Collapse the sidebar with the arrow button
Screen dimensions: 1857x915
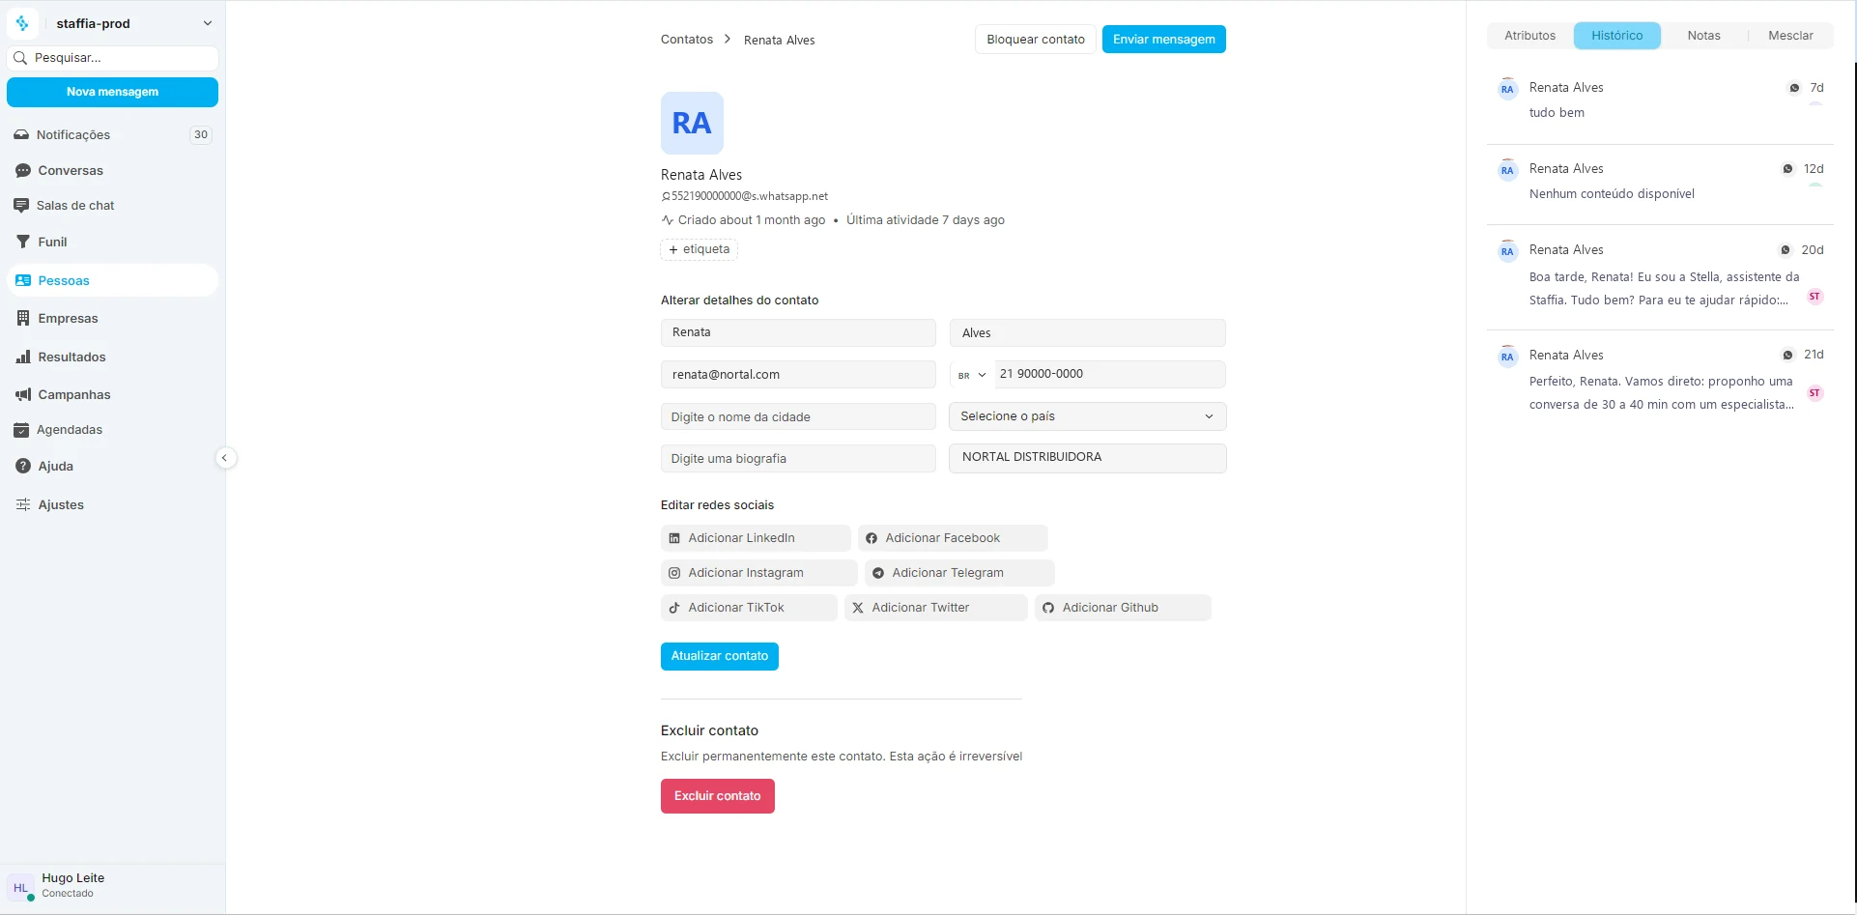coord(225,458)
